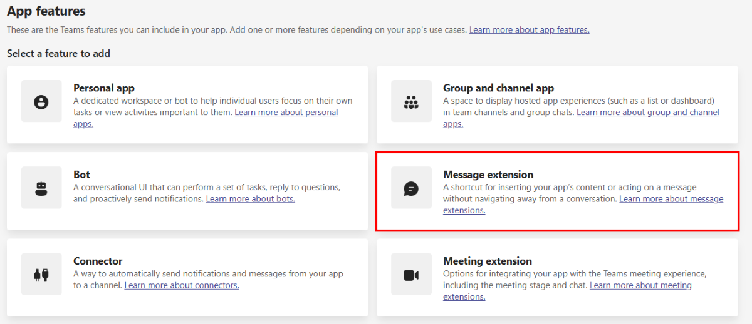Pick the Meeting extension feature title
This screenshot has width=752, height=324.
point(487,261)
